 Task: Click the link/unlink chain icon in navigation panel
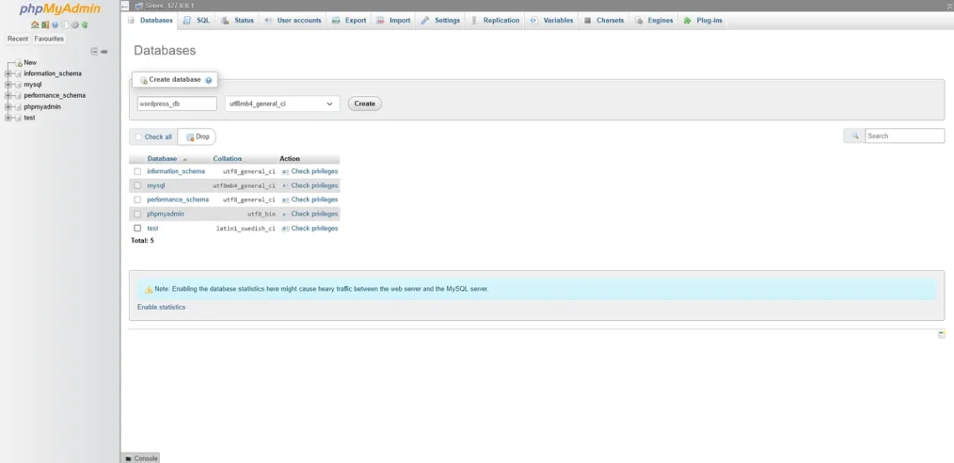click(x=104, y=52)
